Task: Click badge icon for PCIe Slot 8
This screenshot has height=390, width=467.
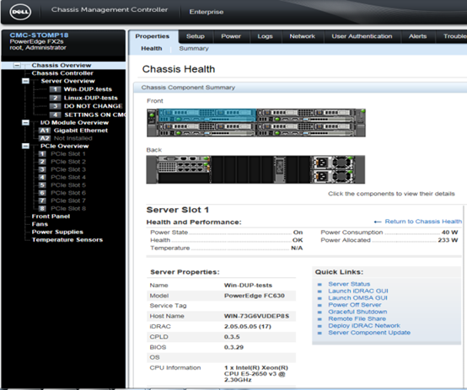Action: pos(42,208)
